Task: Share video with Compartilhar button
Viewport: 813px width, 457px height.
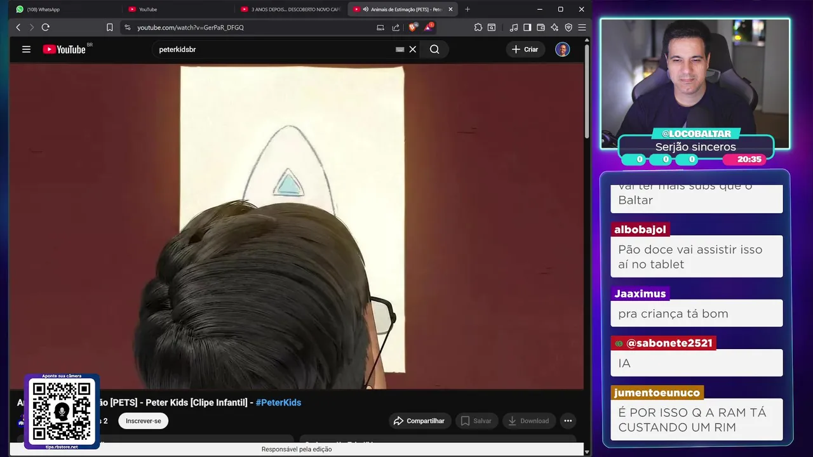Action: coord(420,421)
